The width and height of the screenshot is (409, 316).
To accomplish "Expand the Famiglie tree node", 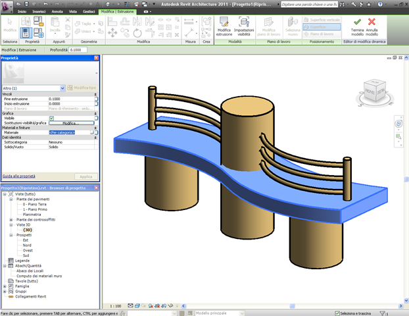I will pyautogui.click(x=5, y=286).
